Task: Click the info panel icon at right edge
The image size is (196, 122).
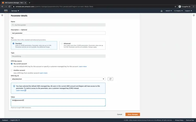Action: pos(194,15)
